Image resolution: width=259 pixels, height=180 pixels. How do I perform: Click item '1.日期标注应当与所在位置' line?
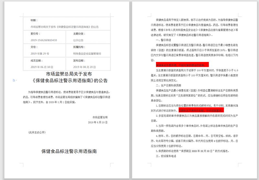pyautogui.click(x=197, y=105)
